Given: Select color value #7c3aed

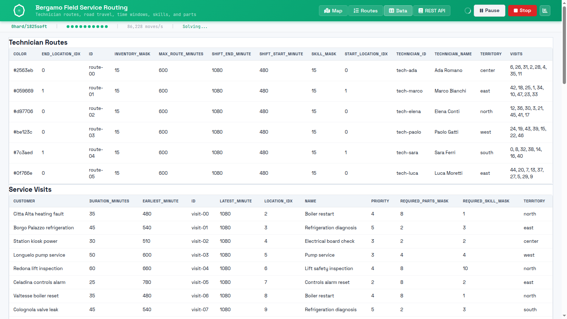Looking at the screenshot, I should [23, 153].
